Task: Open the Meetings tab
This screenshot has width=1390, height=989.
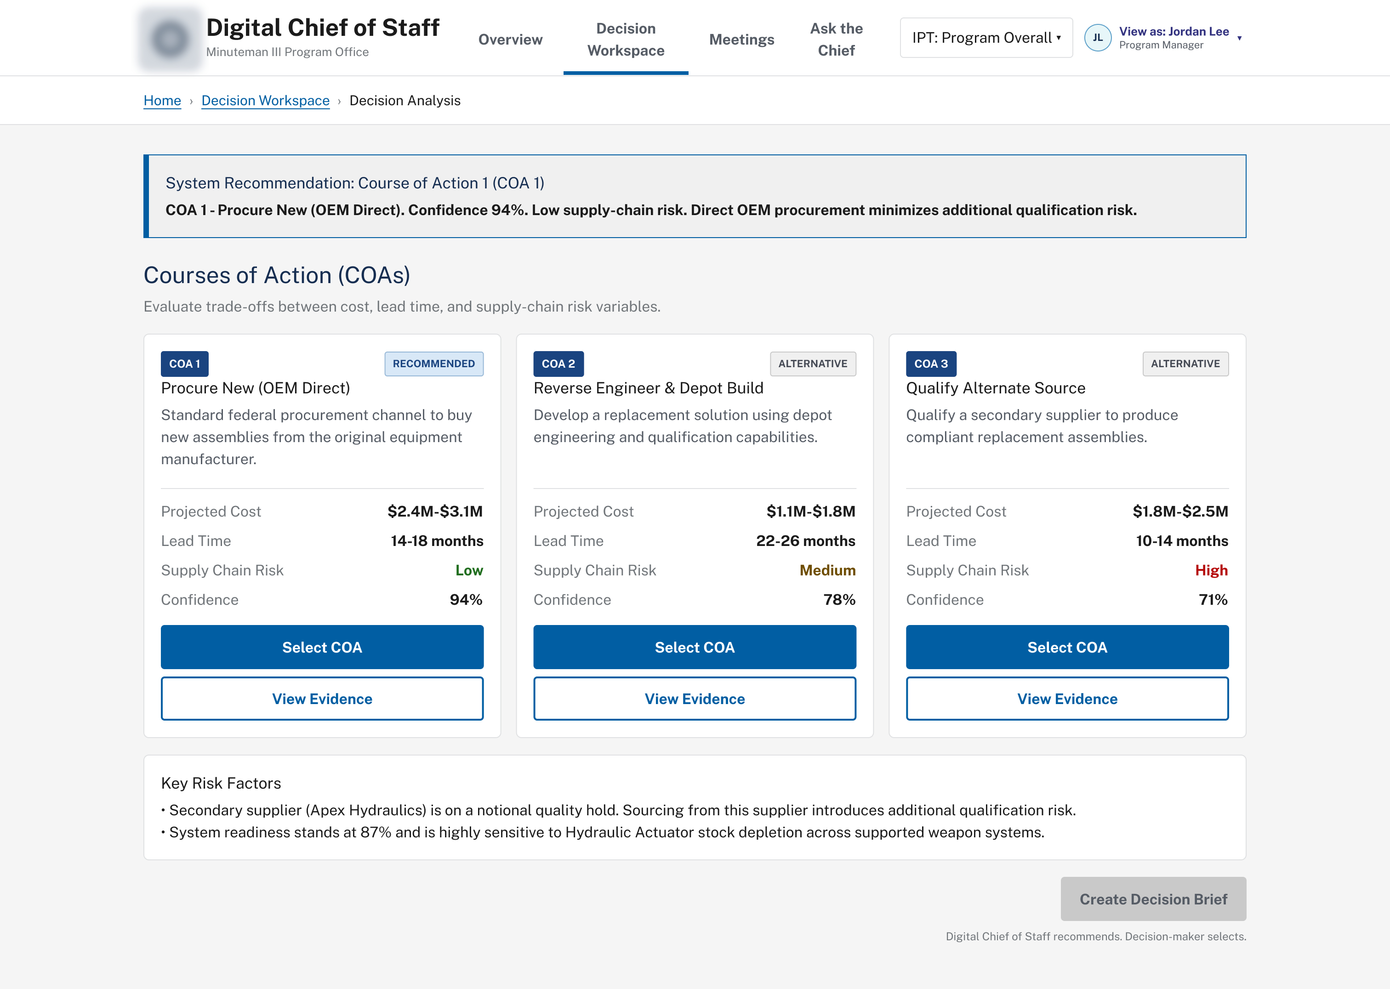Action: 741,40
